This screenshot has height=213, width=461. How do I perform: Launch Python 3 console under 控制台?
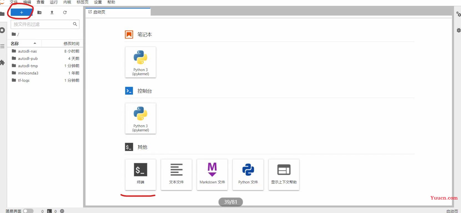(x=140, y=118)
